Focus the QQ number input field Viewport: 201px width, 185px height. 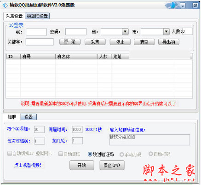pos(36,32)
